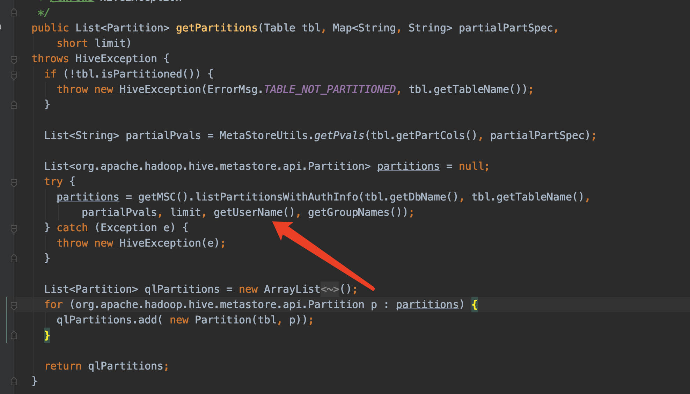Click the TABLE_NOT_PARTITIONED constant
The height and width of the screenshot is (394, 690).
[330, 89]
